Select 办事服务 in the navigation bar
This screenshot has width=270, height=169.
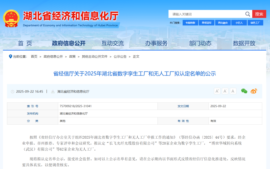pos(156,43)
